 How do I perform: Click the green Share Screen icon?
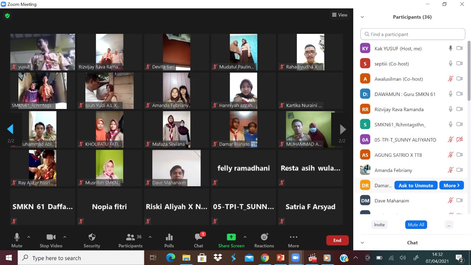coord(231,237)
